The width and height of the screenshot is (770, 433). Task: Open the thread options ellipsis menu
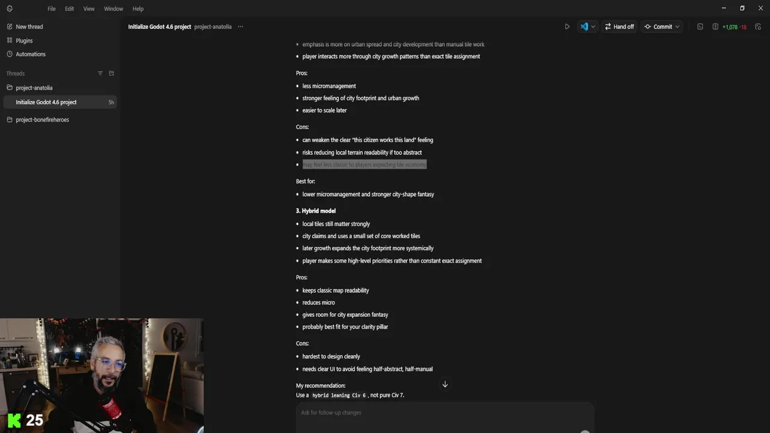240,26
